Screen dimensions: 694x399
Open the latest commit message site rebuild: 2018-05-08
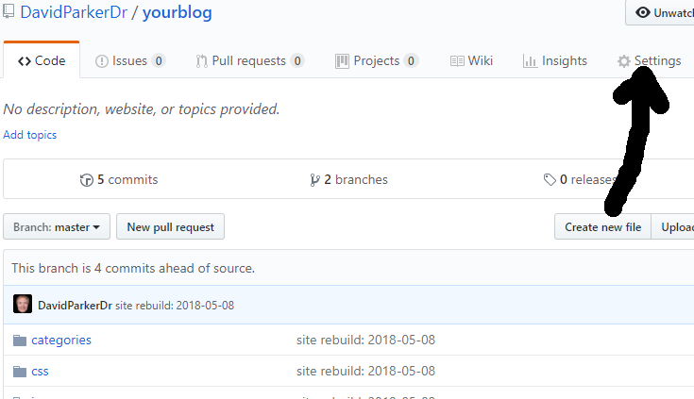point(175,306)
